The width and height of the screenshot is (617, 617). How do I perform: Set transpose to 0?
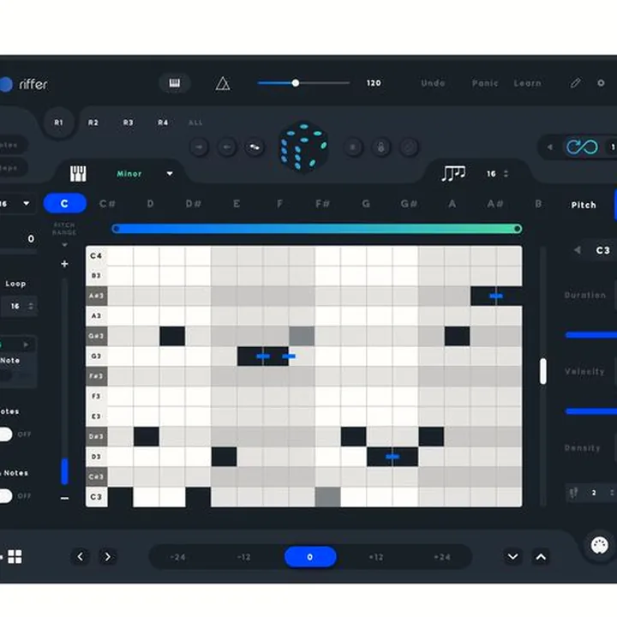coord(310,557)
